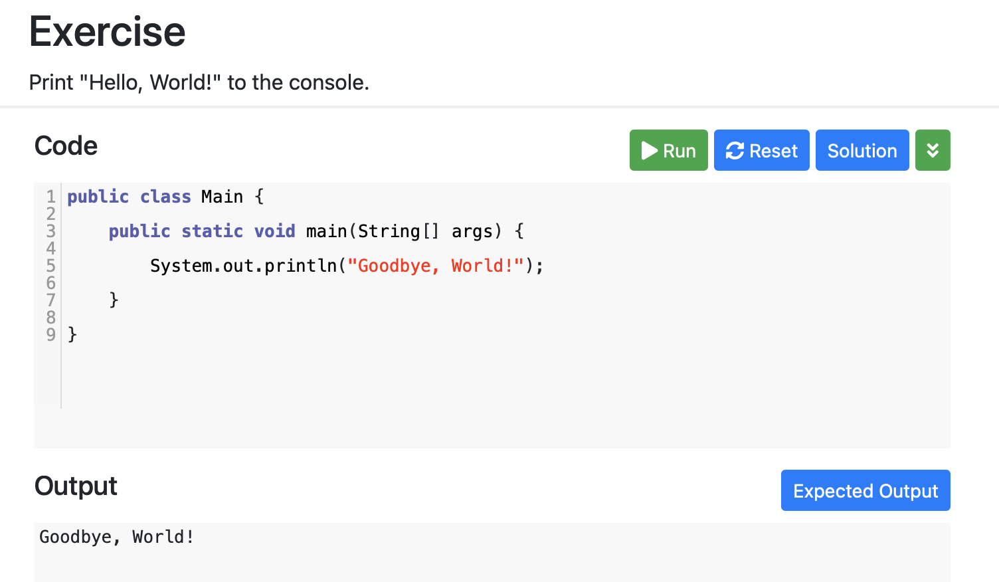Click the Code section heading
The width and height of the screenshot is (999, 582).
[x=66, y=146]
